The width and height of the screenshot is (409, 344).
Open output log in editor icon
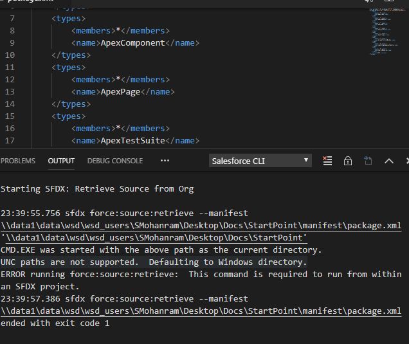(368, 161)
